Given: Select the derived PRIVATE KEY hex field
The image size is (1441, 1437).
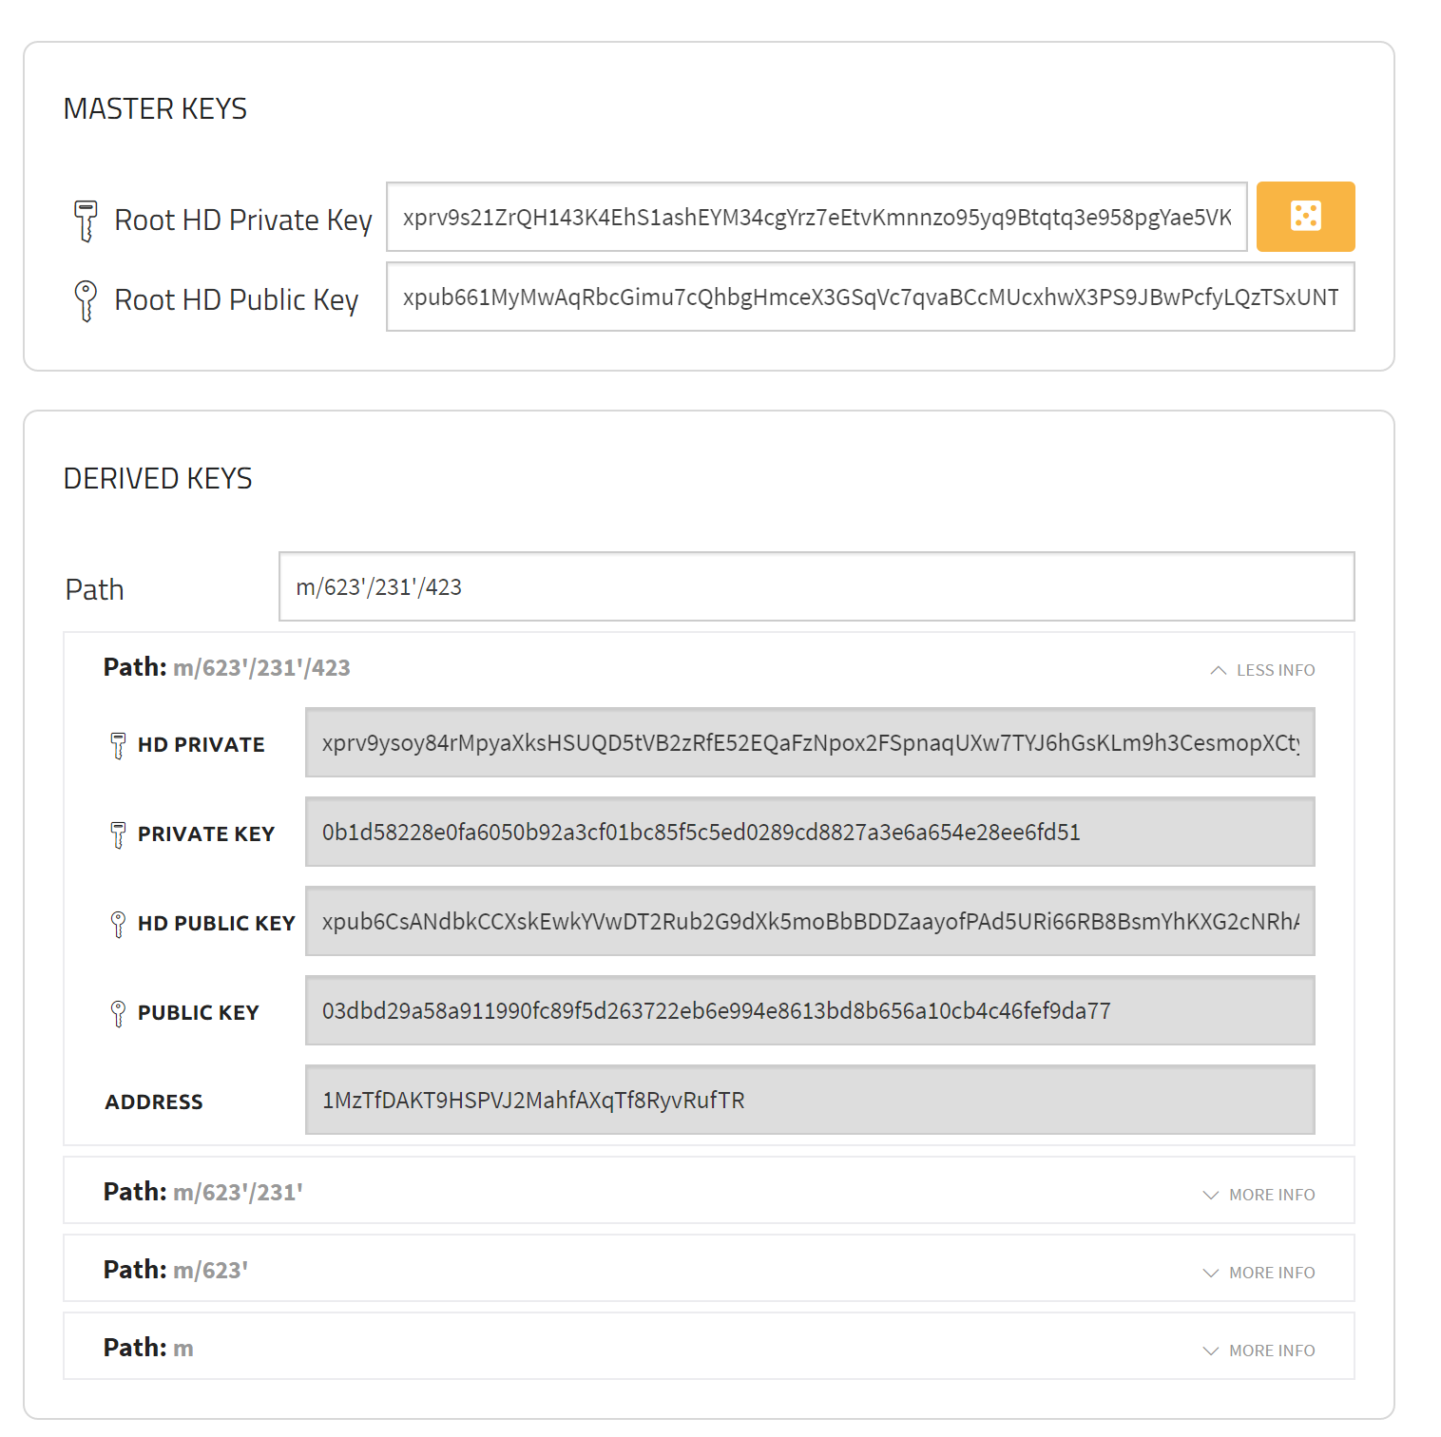Looking at the screenshot, I should click(x=810, y=832).
